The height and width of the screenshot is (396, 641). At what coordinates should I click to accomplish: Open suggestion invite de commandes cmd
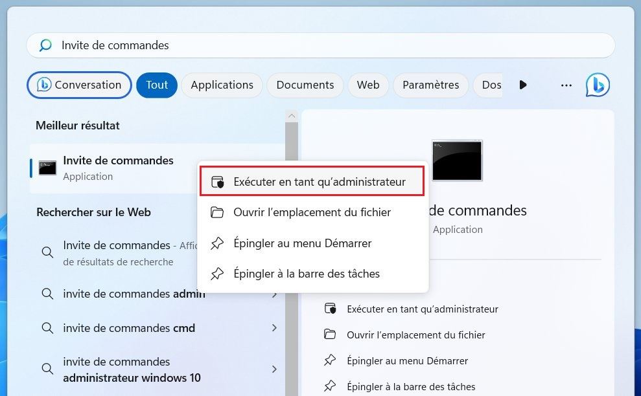[x=129, y=328]
